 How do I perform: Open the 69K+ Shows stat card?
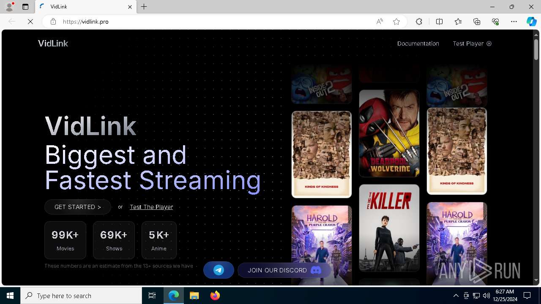click(x=114, y=240)
